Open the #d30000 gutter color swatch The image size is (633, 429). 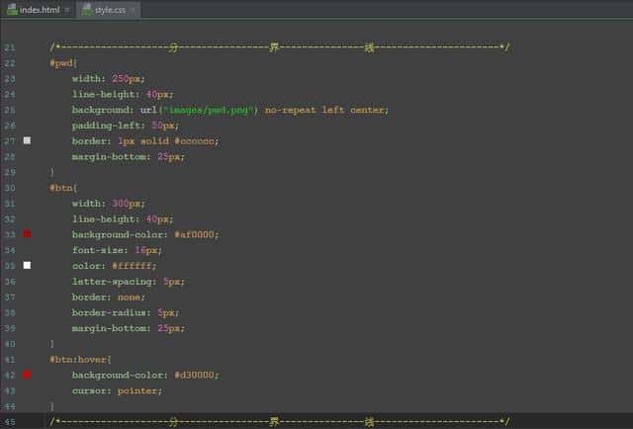(x=27, y=375)
